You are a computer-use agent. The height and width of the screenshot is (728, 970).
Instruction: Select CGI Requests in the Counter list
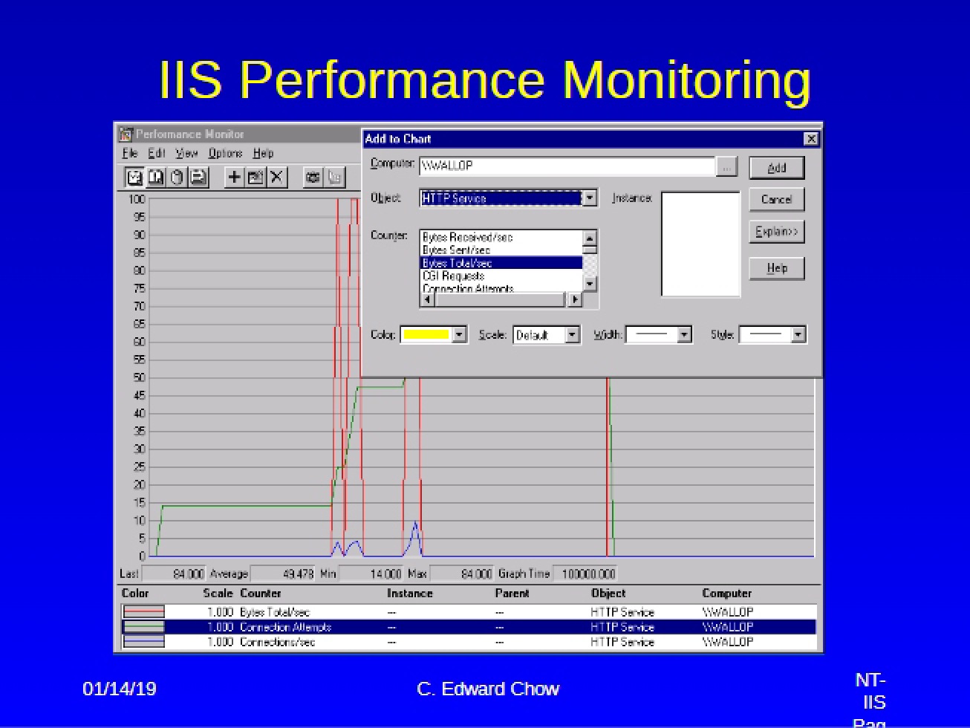(501, 276)
